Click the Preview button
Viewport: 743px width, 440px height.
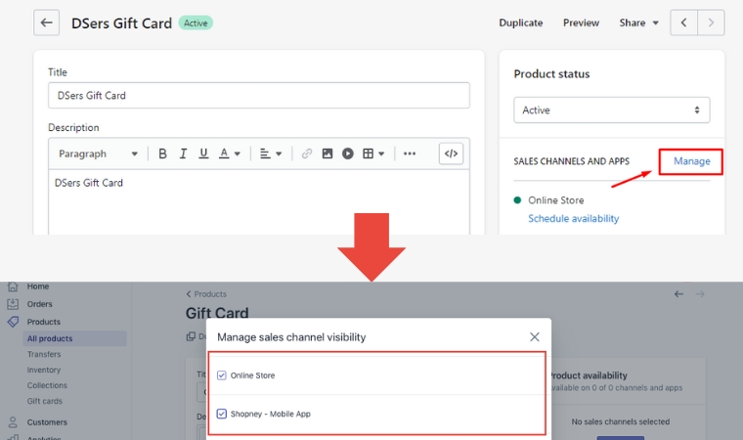coord(581,22)
